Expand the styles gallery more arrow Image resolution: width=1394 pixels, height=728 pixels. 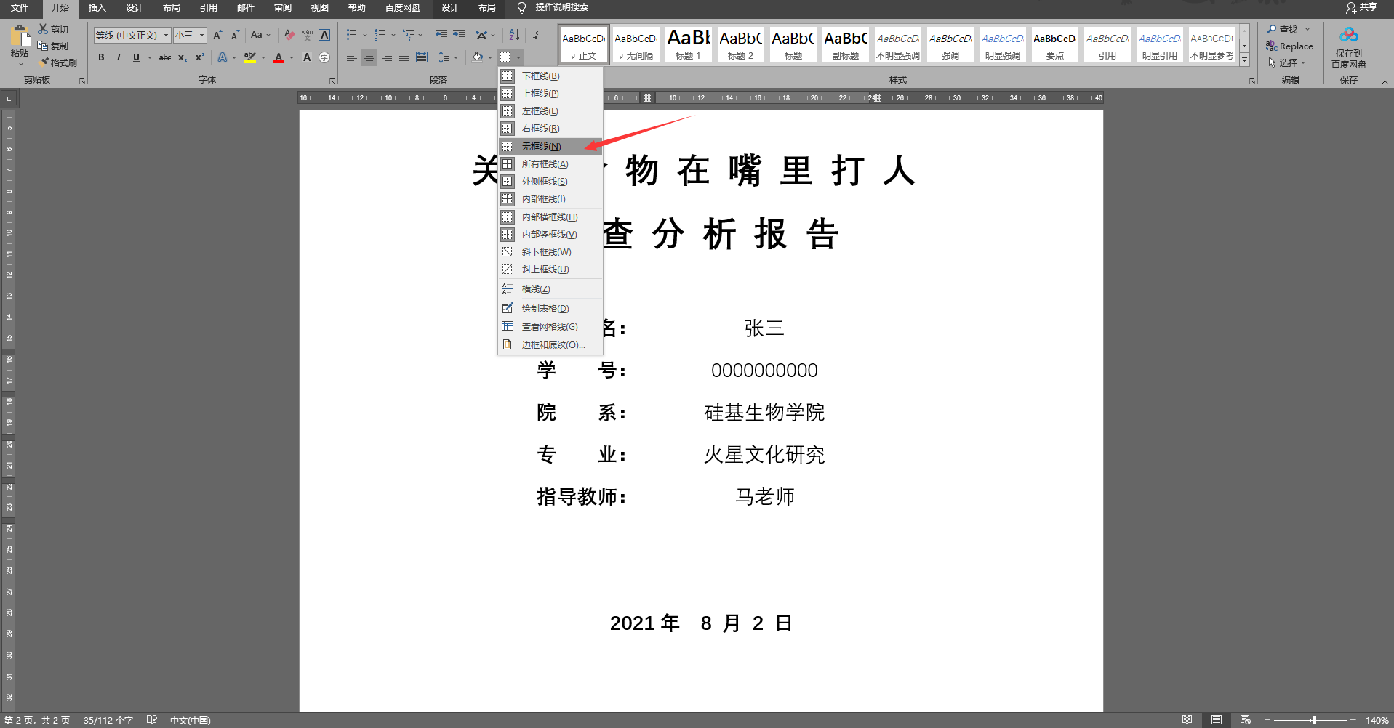[x=1245, y=60]
